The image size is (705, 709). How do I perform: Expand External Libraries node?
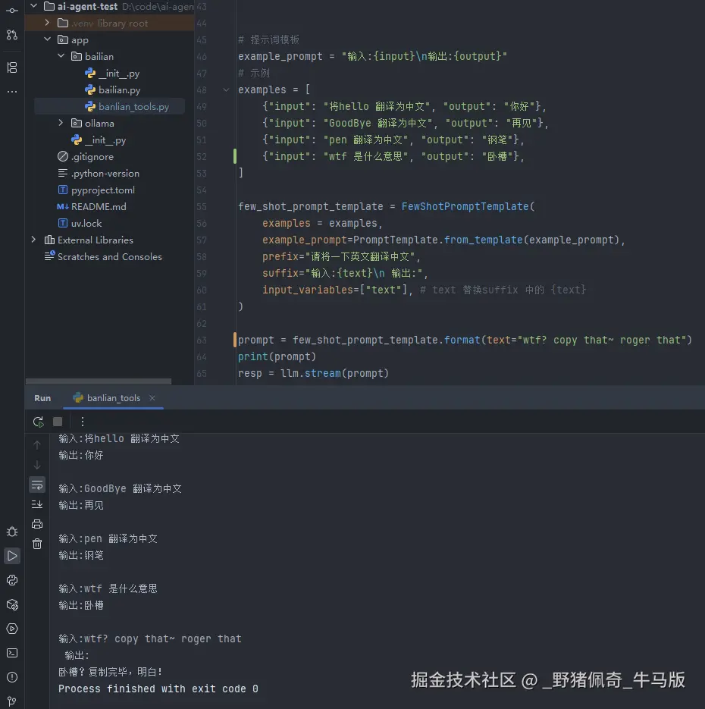pyautogui.click(x=33, y=240)
